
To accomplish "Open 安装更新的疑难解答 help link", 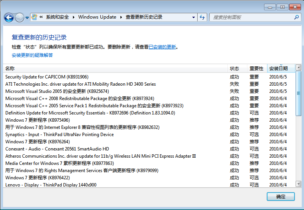I will coord(32,55).
